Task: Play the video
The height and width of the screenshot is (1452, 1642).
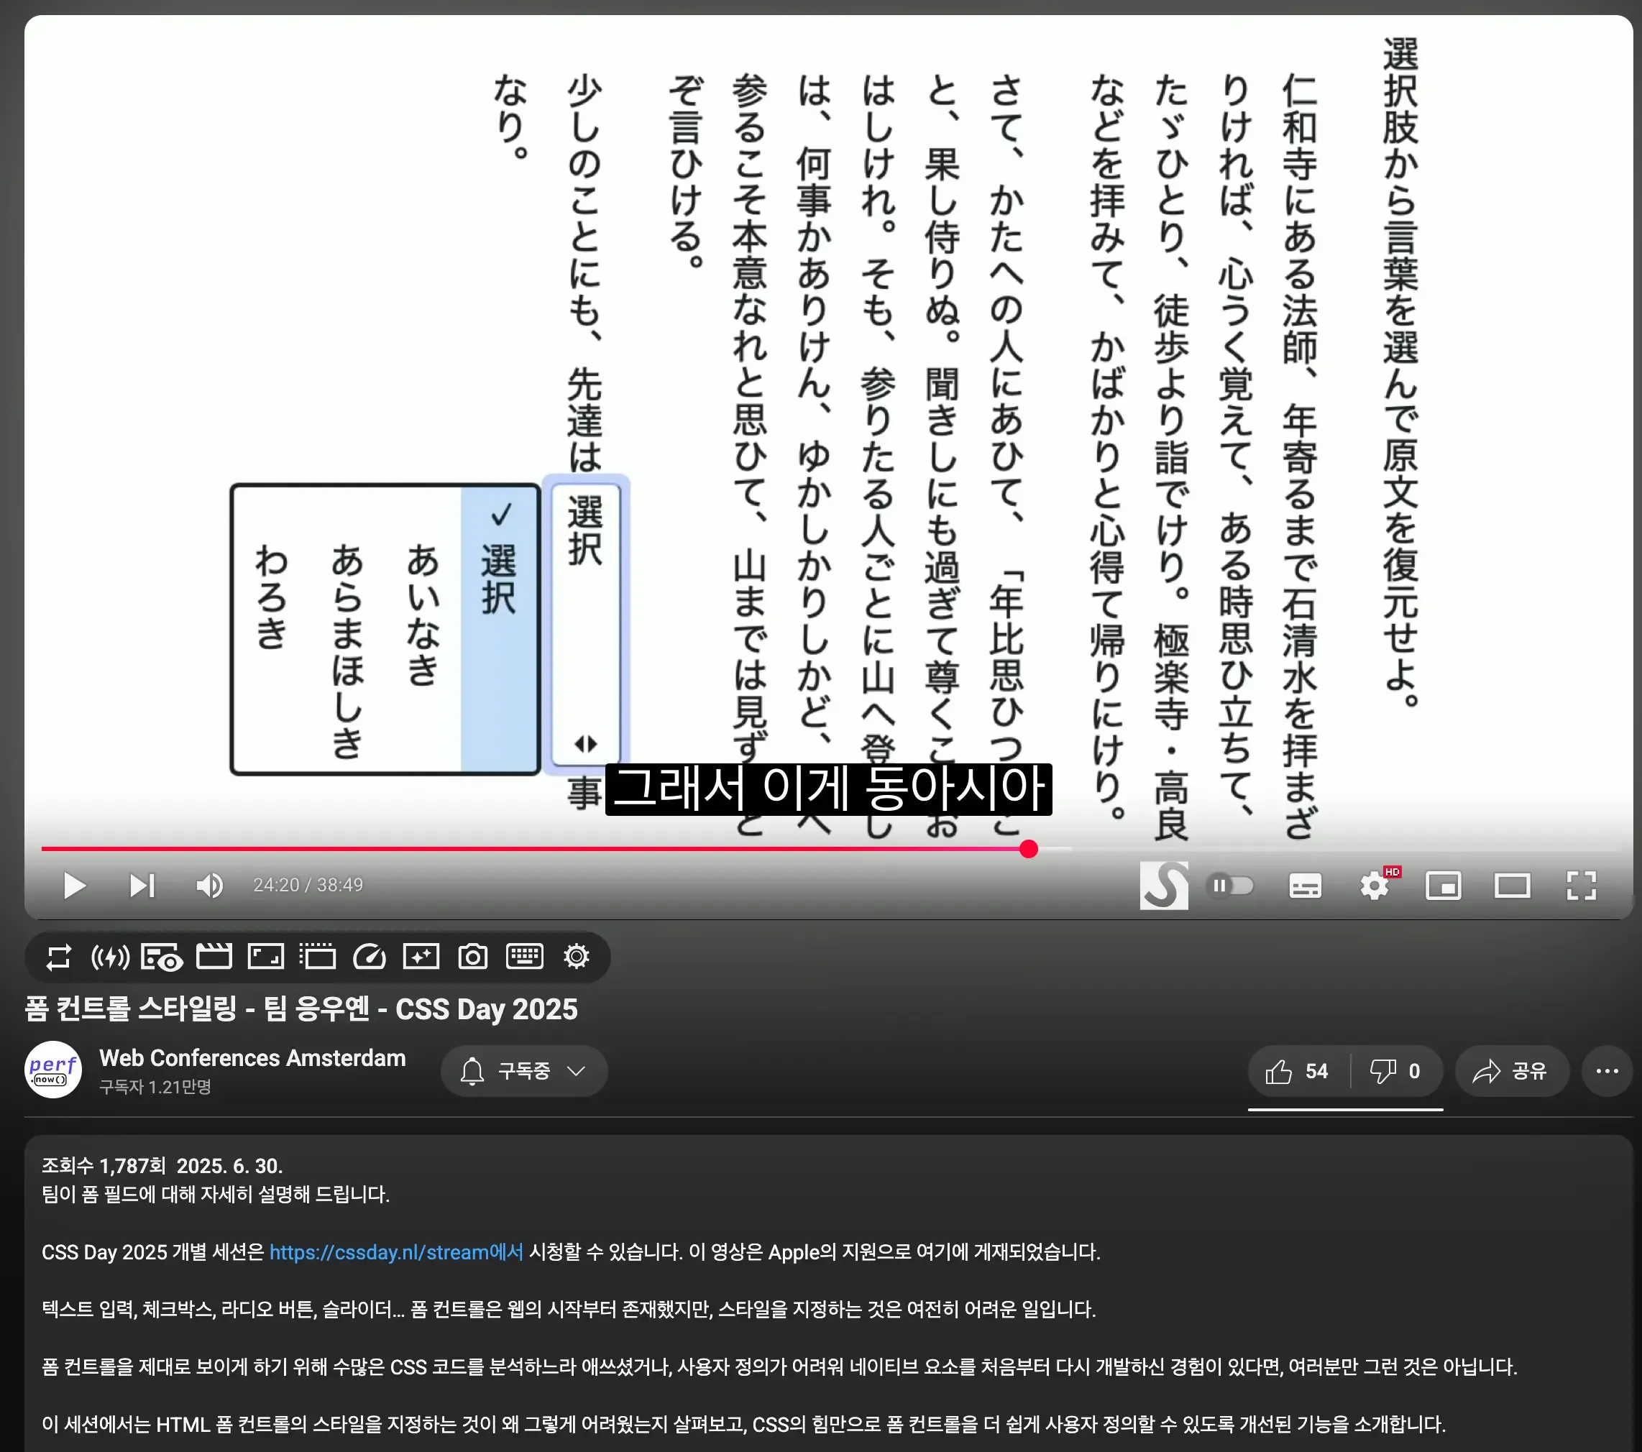Action: click(x=75, y=886)
